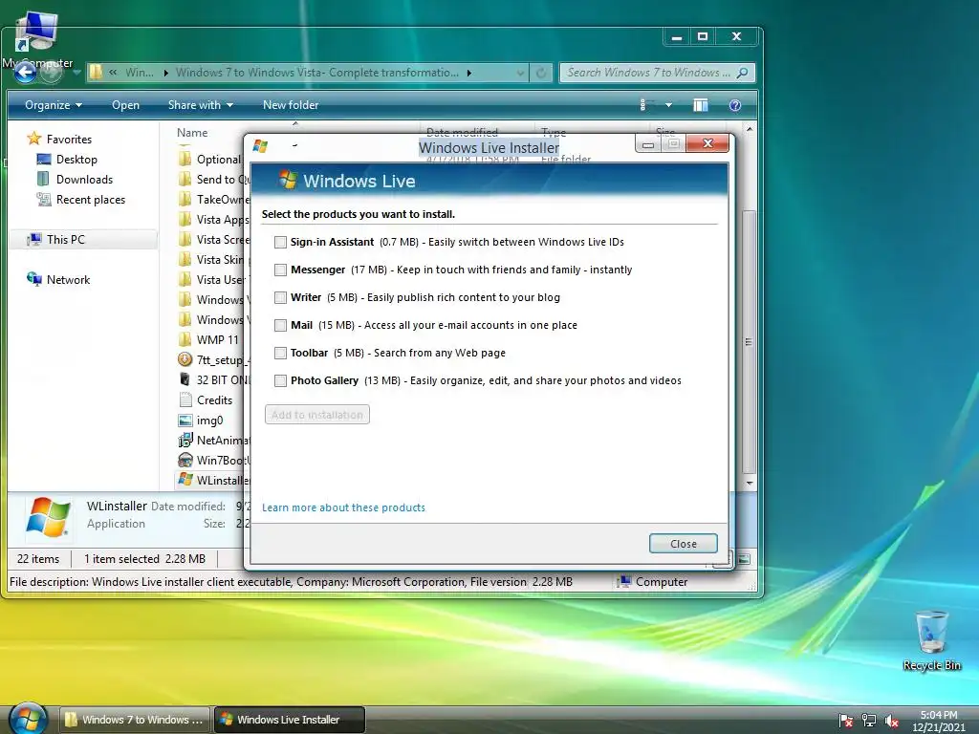The height and width of the screenshot is (734, 979).
Task: Toggle the Toolbar checkbox
Action: pyautogui.click(x=280, y=354)
